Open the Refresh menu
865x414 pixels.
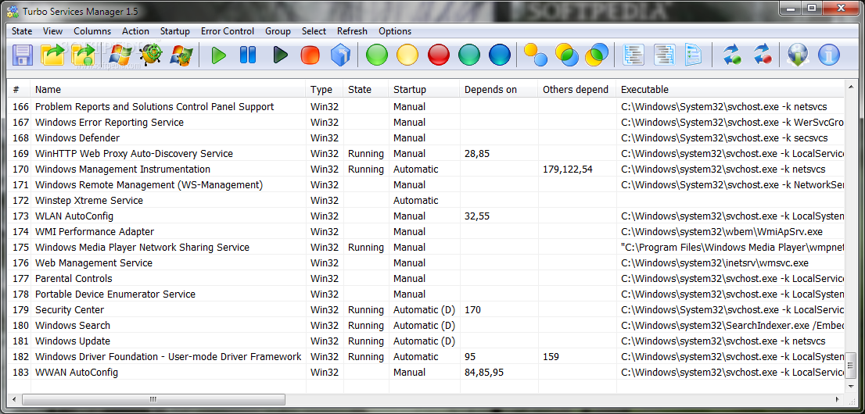coord(352,31)
